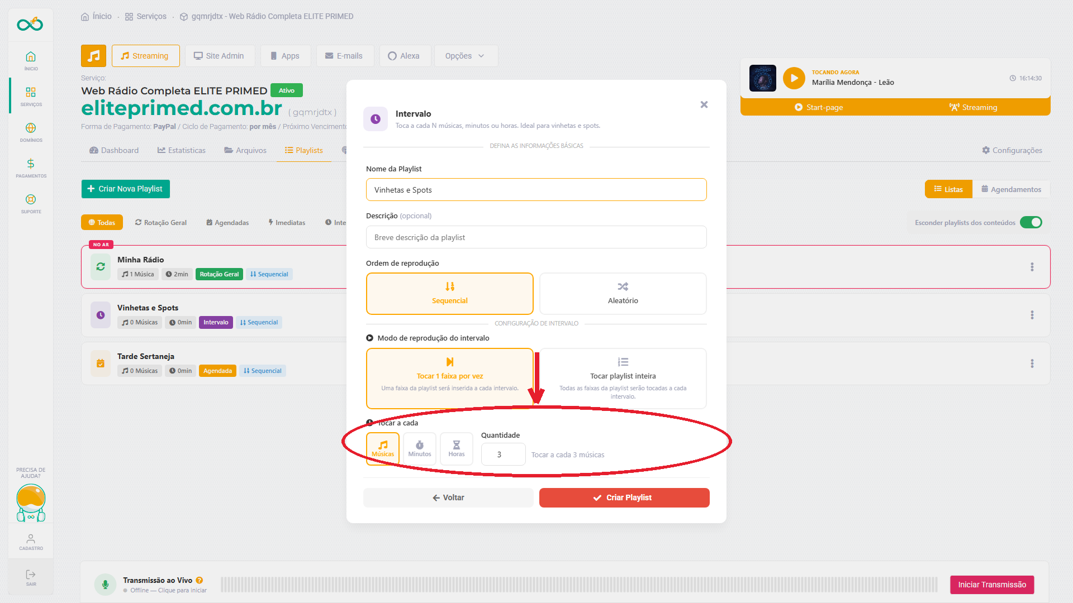Screen dimensions: 1073x603
Task: Open the Start-page link
Action: coord(819,107)
